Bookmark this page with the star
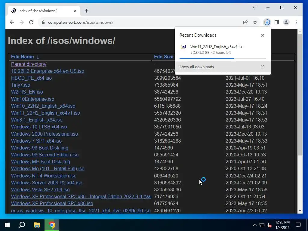This screenshot has height=231, width=308. tap(255, 22)
